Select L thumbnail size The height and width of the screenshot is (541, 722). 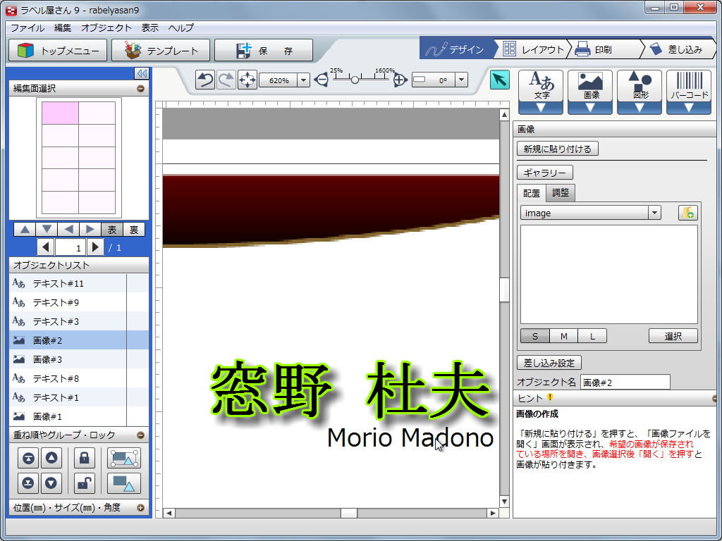coord(592,336)
